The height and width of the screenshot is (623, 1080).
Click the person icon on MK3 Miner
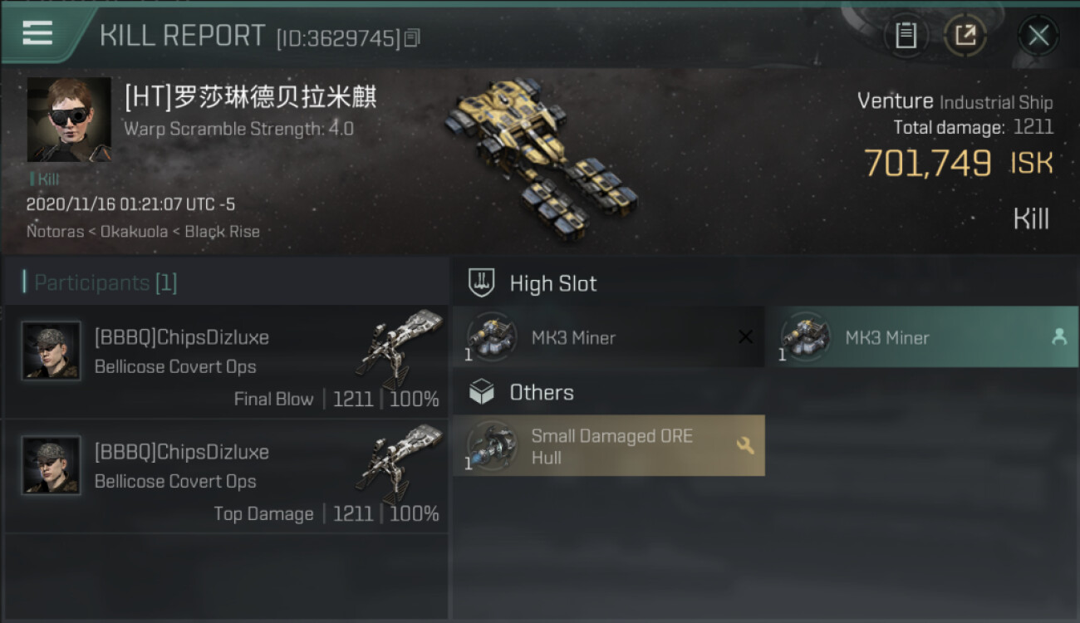(1059, 336)
